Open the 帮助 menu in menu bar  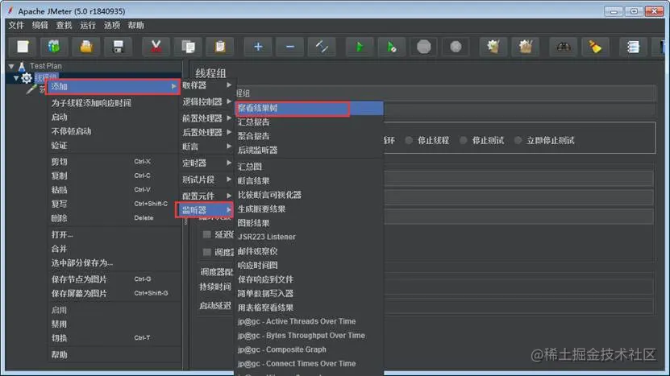[136, 25]
